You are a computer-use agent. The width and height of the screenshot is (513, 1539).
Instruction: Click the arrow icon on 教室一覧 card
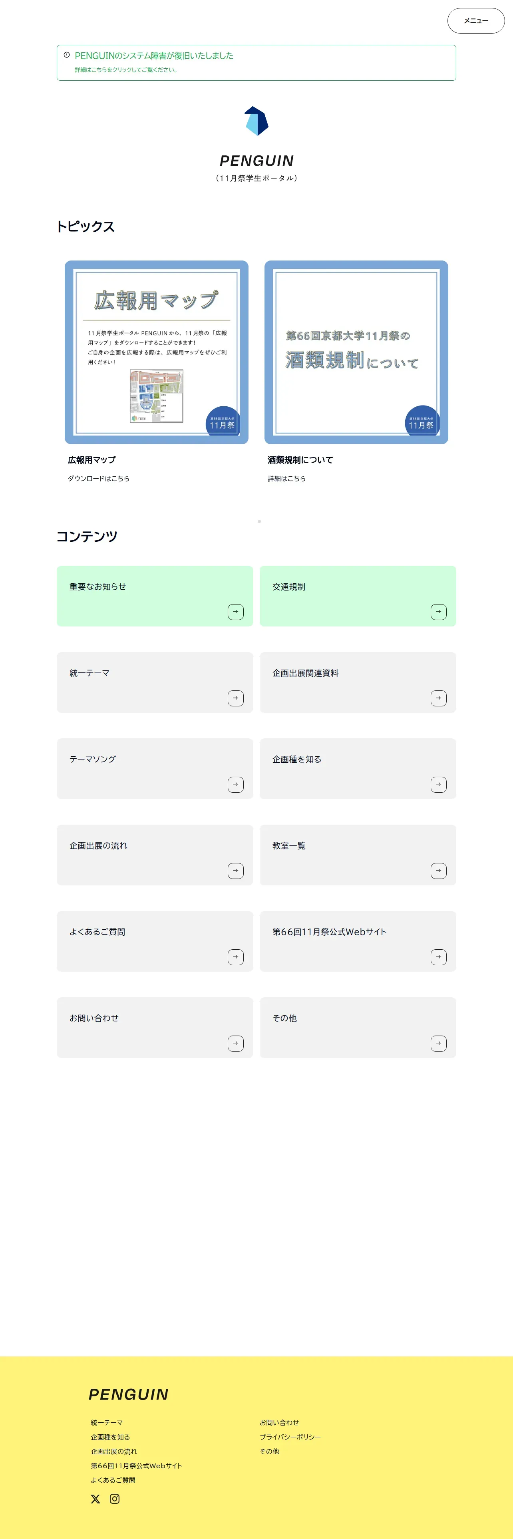coord(438,871)
